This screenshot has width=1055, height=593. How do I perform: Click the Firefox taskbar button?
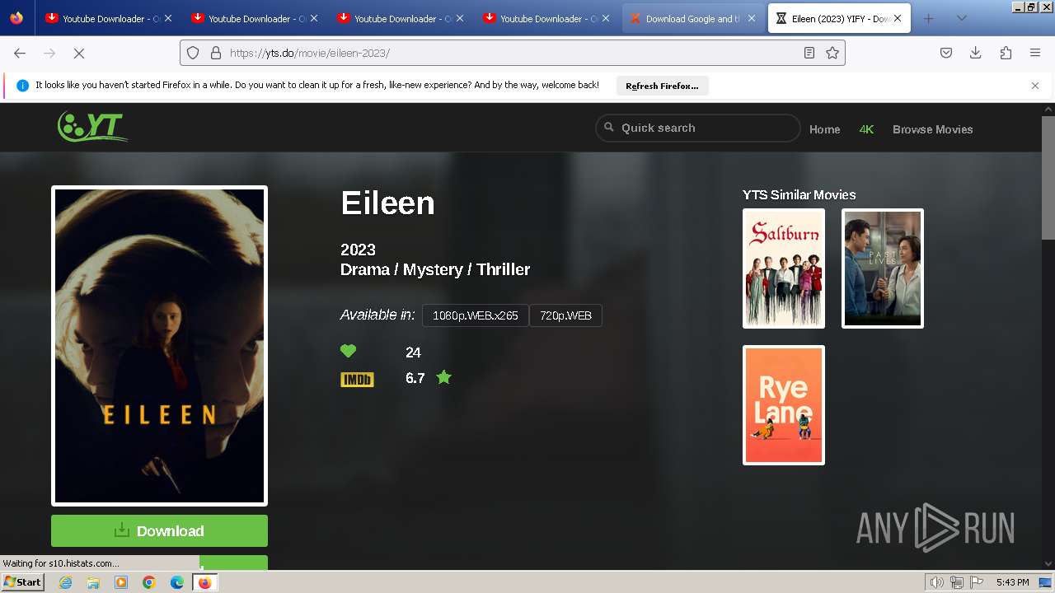[205, 582]
